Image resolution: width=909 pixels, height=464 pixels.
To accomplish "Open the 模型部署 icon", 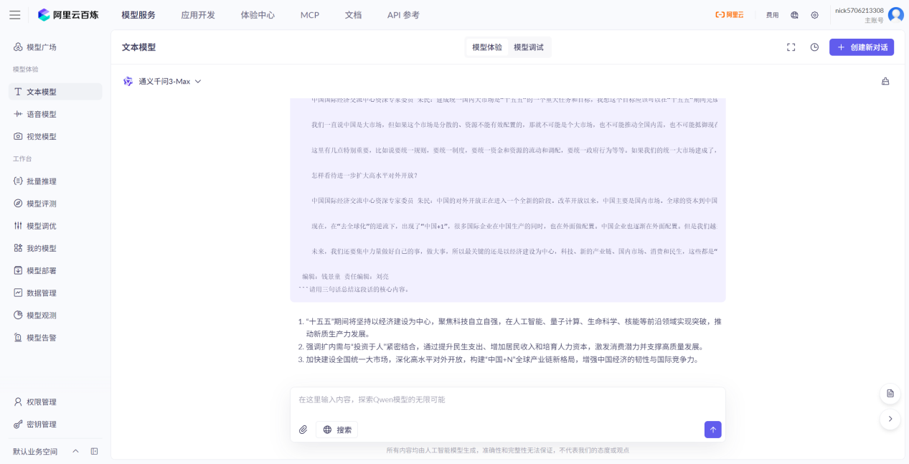I will coord(18,270).
